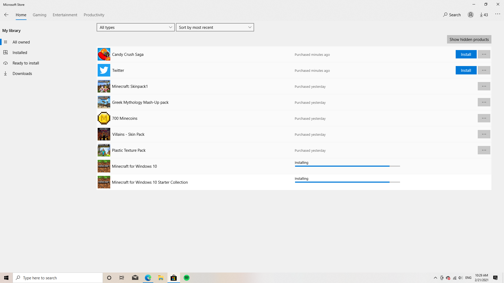Open the See more menu in the top bar

point(498,14)
